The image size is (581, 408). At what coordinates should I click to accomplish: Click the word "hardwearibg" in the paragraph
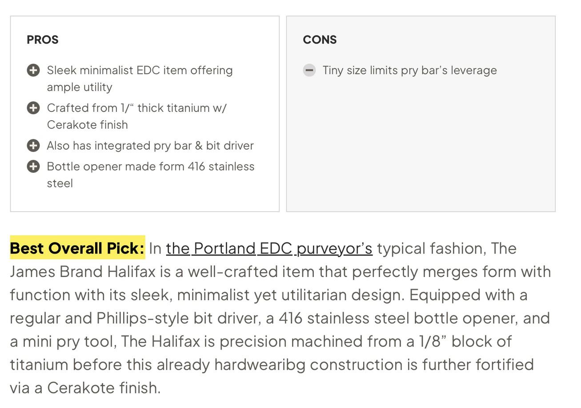click(260, 364)
